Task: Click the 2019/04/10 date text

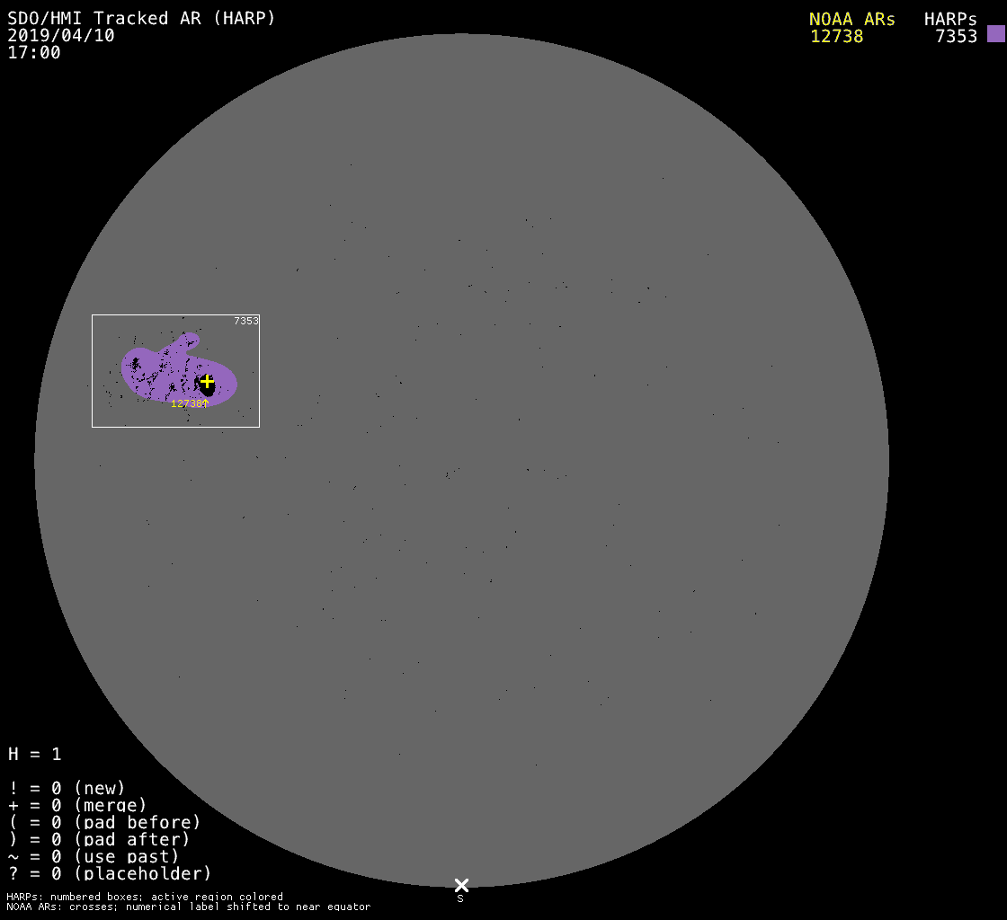Action: point(61,35)
